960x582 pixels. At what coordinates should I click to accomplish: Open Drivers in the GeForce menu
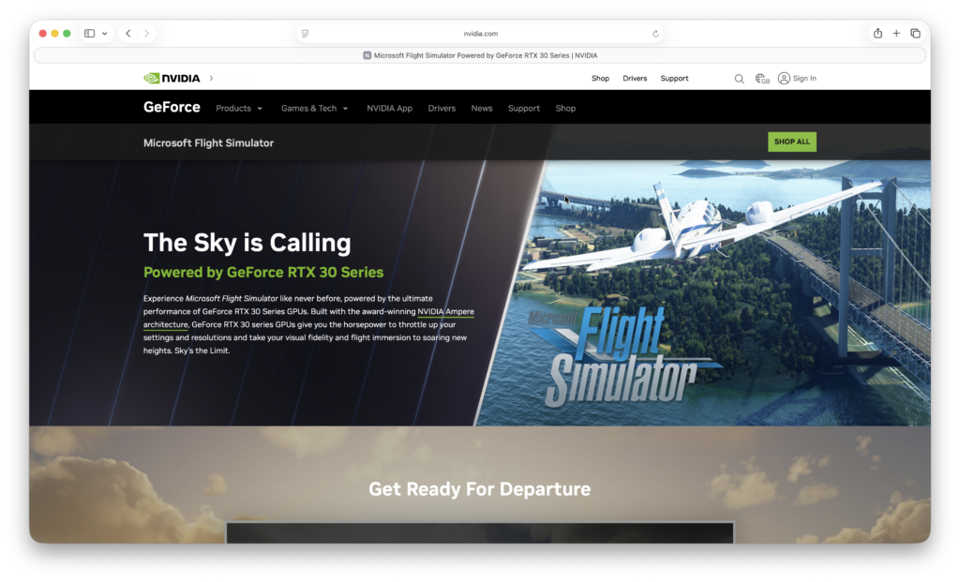click(x=442, y=109)
